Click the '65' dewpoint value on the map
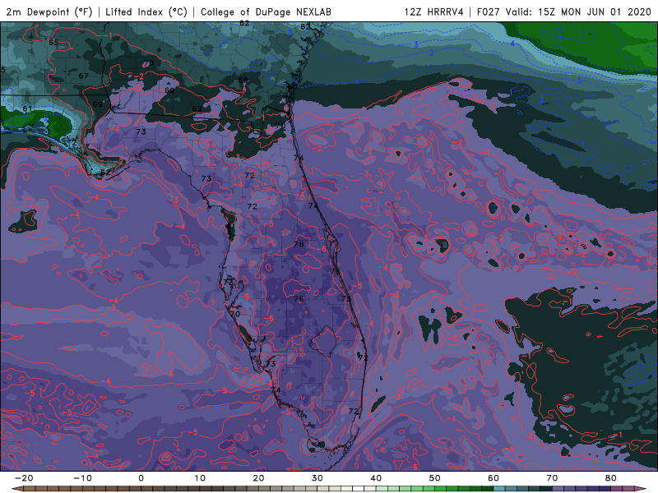The image size is (658, 493). [x=53, y=43]
